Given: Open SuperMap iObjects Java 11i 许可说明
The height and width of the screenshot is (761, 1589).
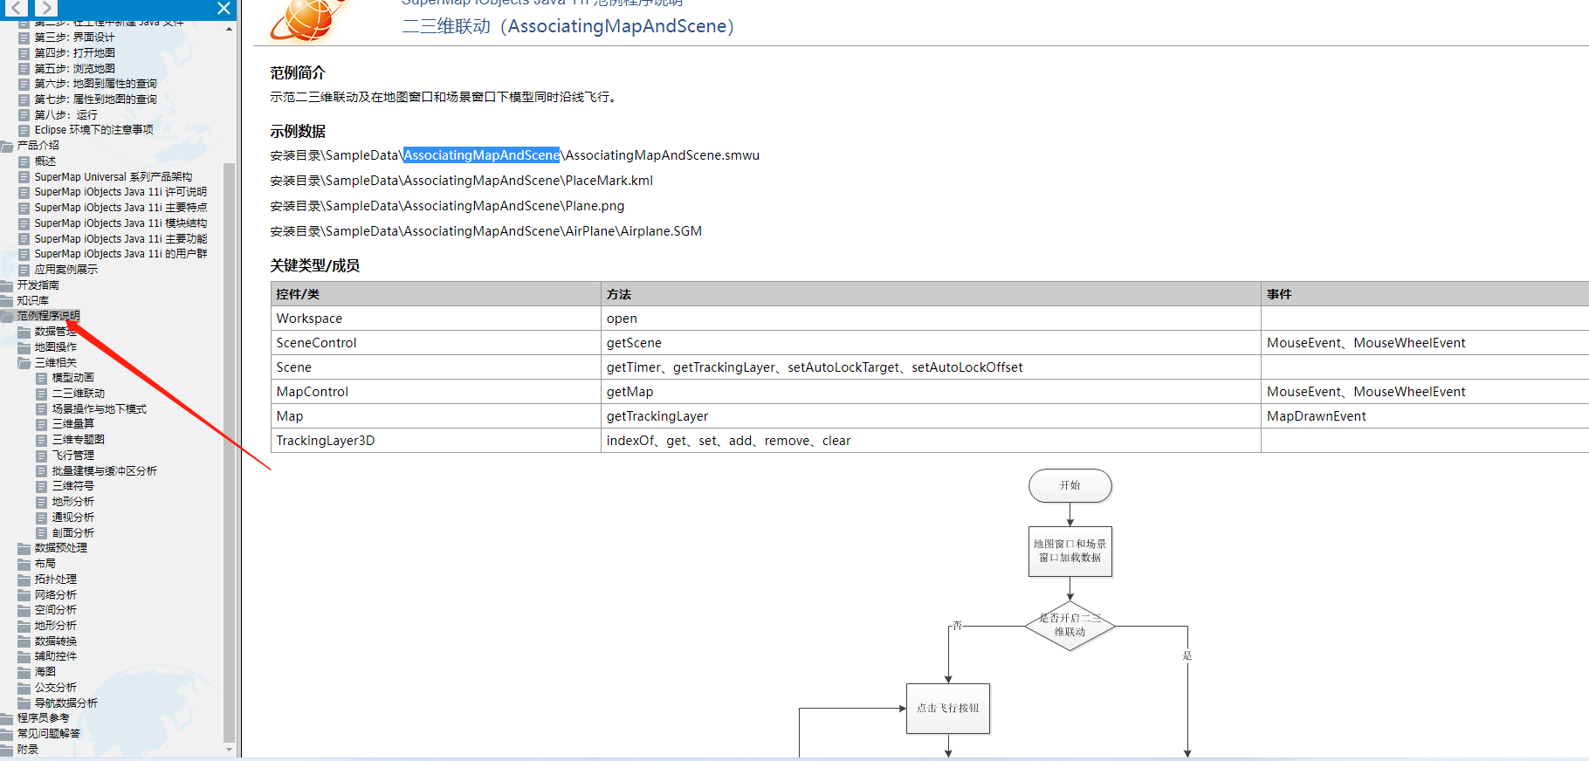Looking at the screenshot, I should tap(121, 192).
